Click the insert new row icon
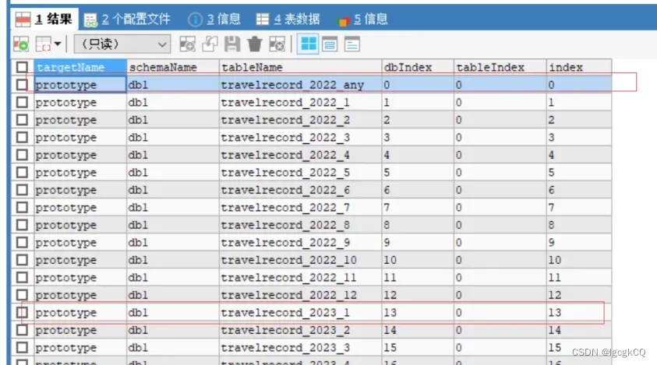 pos(187,44)
